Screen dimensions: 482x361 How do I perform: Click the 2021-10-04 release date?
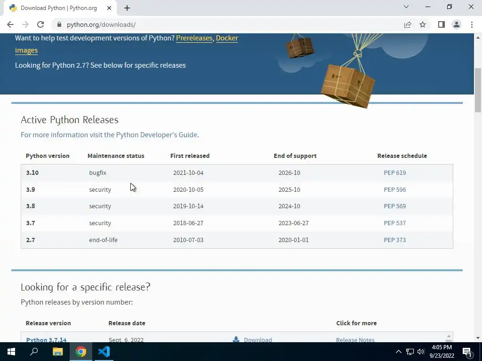188,173
